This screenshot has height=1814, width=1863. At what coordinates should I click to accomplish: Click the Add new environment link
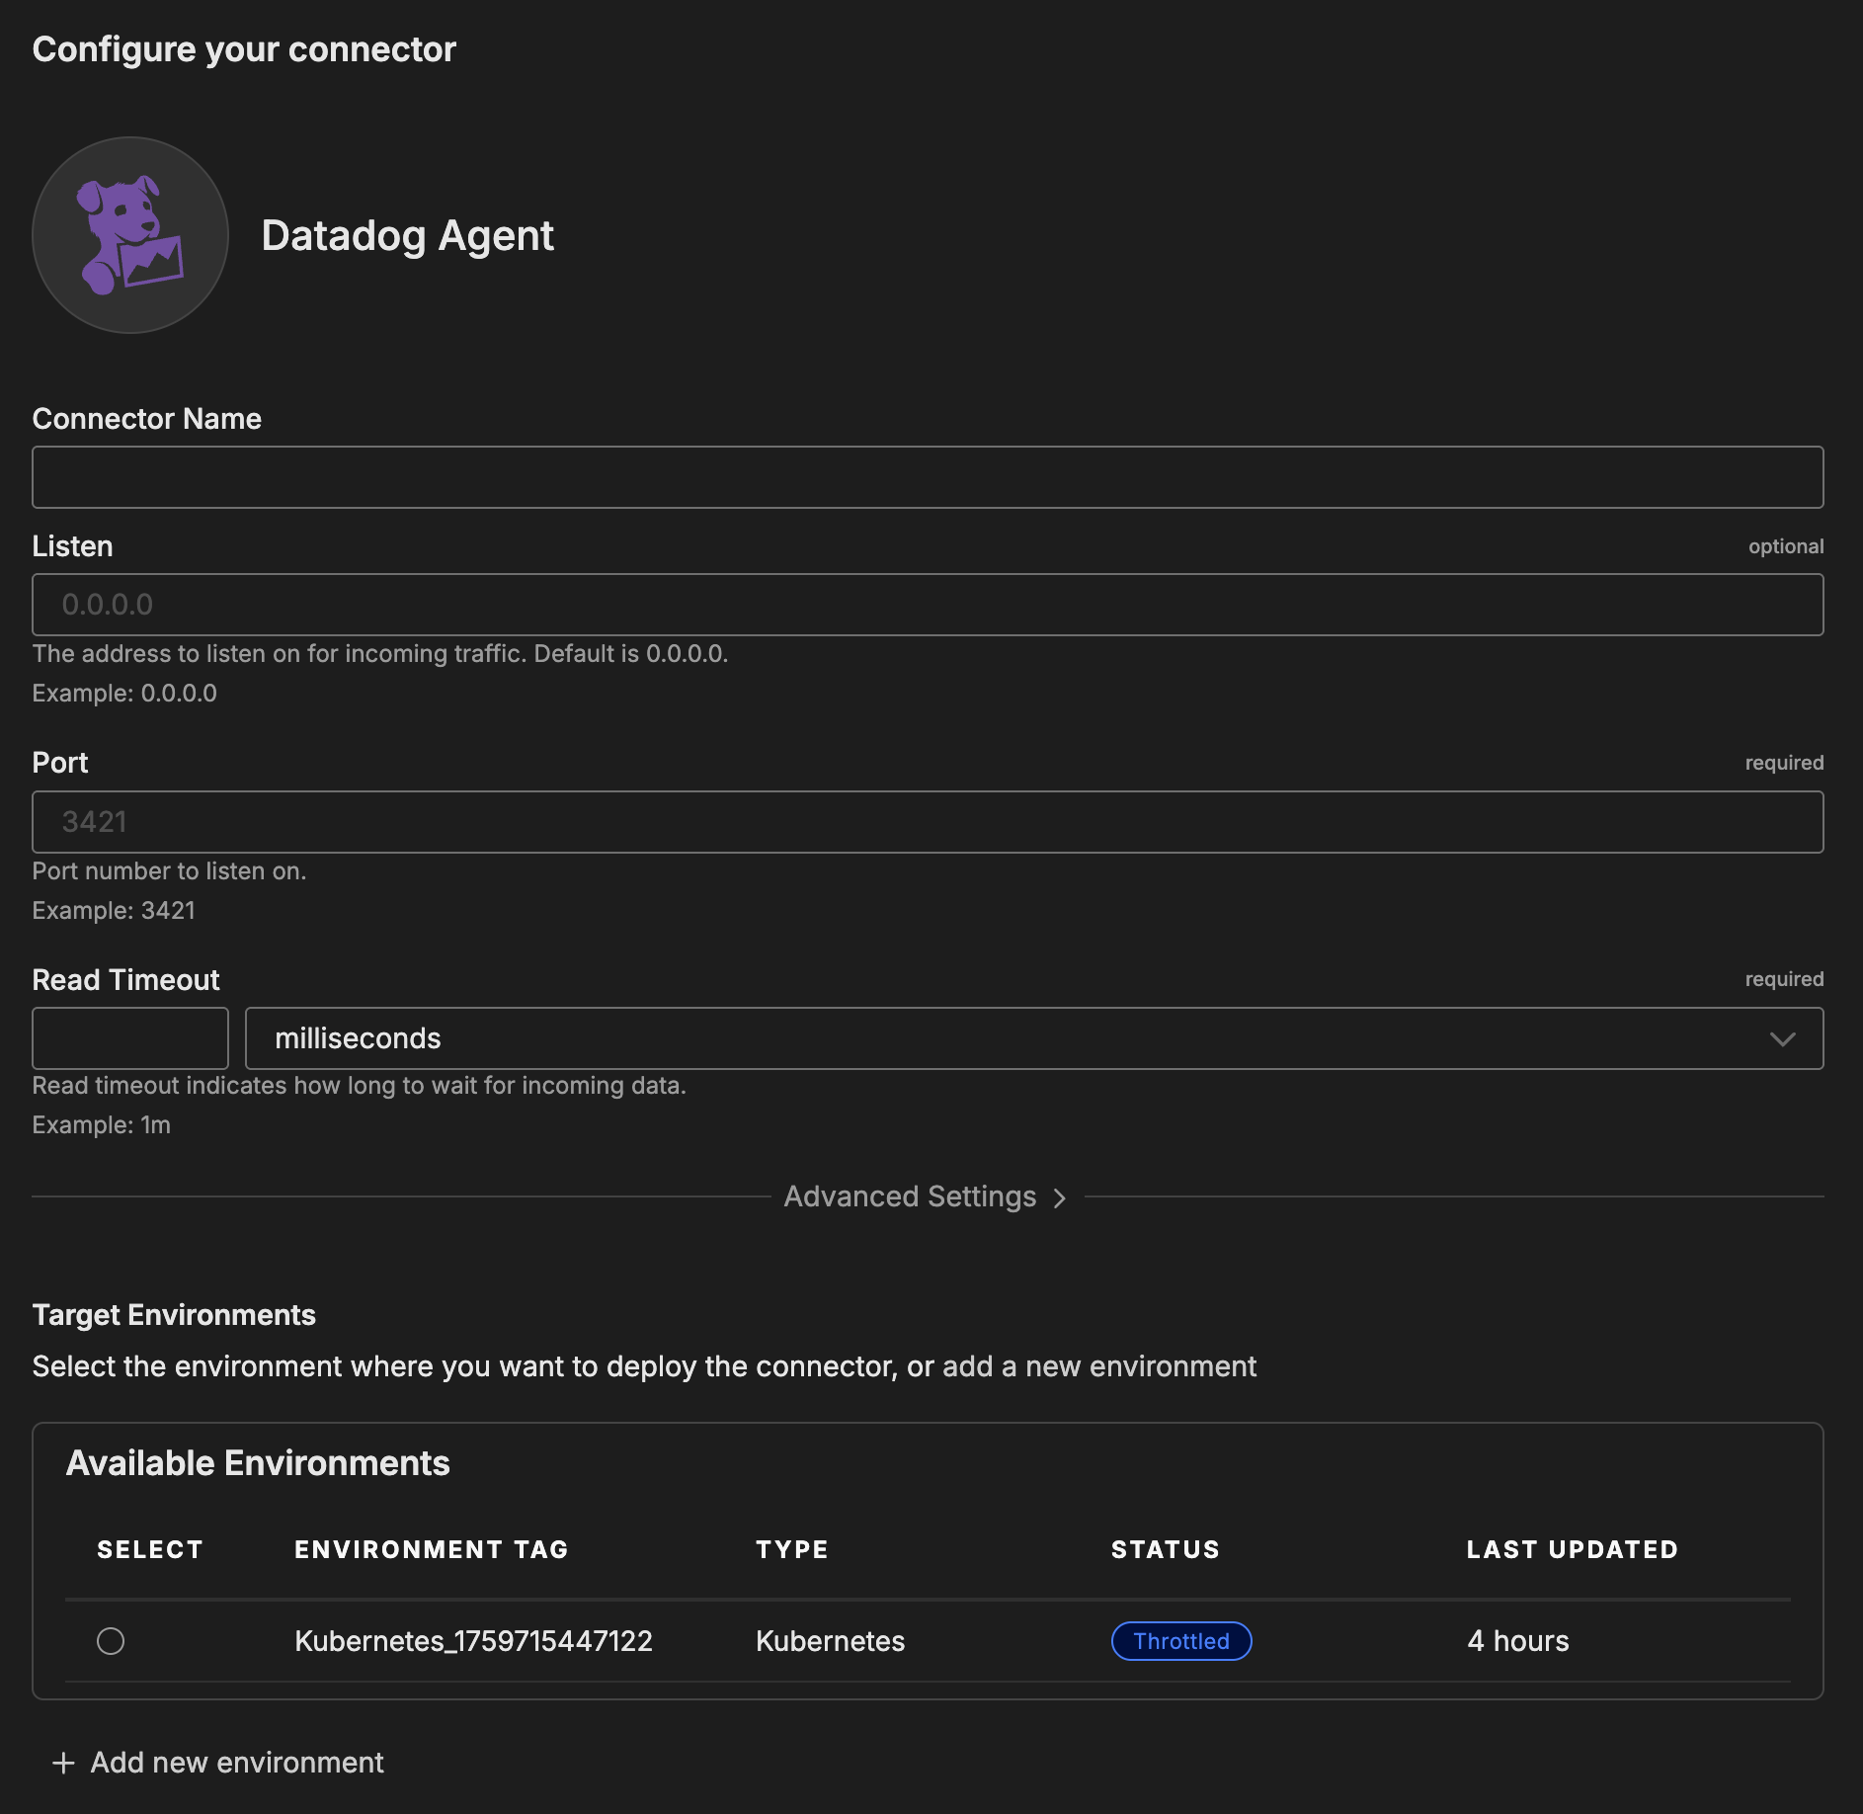point(237,1763)
